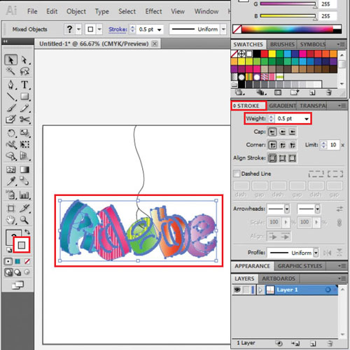Screen dimensions: 350x350
Task: Open the first Arrowheads dropdown
Action: coord(287,209)
